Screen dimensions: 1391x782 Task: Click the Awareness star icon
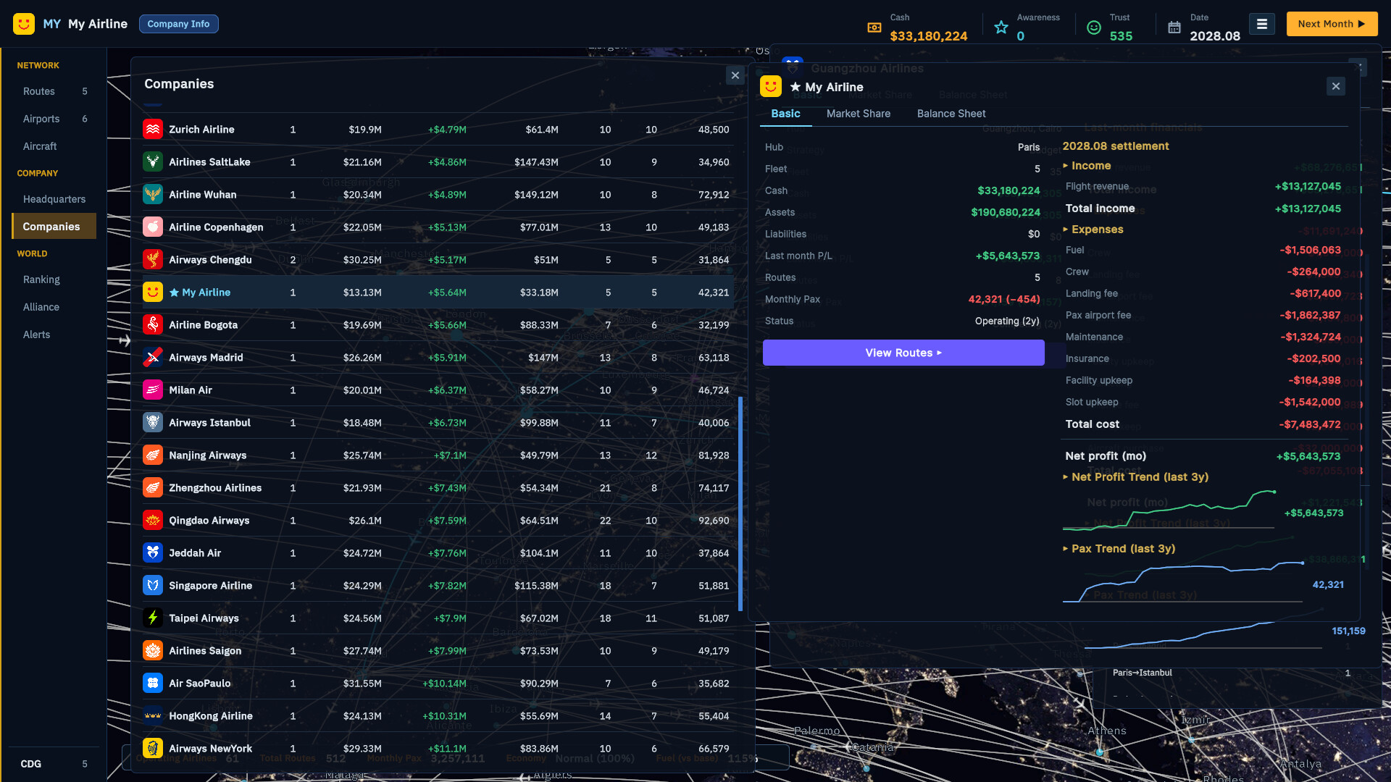(1001, 28)
